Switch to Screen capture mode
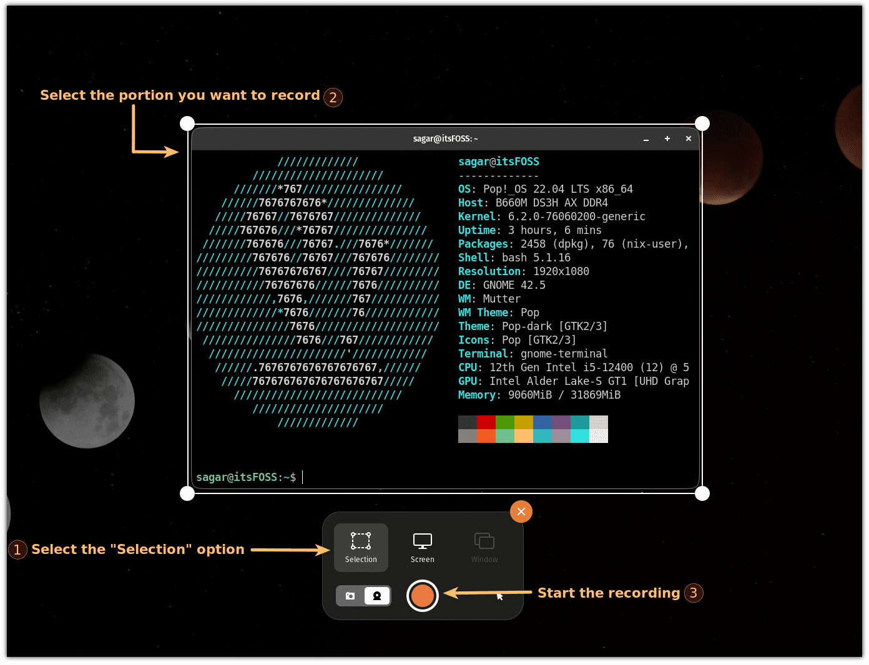This screenshot has height=665, width=869. 423,542
